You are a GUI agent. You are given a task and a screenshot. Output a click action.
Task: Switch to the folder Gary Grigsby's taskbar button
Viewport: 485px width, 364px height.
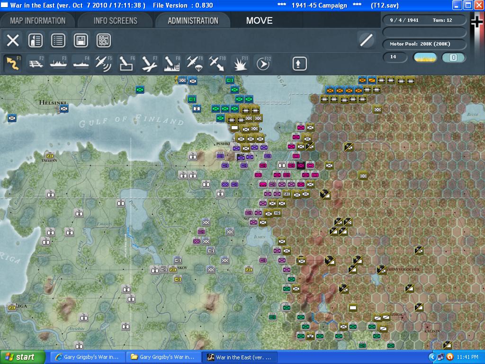pos(163,357)
